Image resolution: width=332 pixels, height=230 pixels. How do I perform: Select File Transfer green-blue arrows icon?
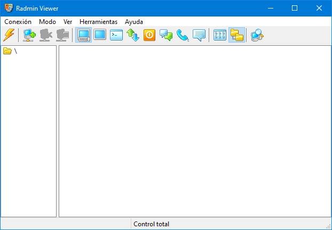click(x=133, y=35)
